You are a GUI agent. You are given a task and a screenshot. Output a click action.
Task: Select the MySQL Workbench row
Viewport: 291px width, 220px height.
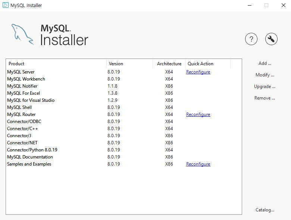[x=124, y=79]
